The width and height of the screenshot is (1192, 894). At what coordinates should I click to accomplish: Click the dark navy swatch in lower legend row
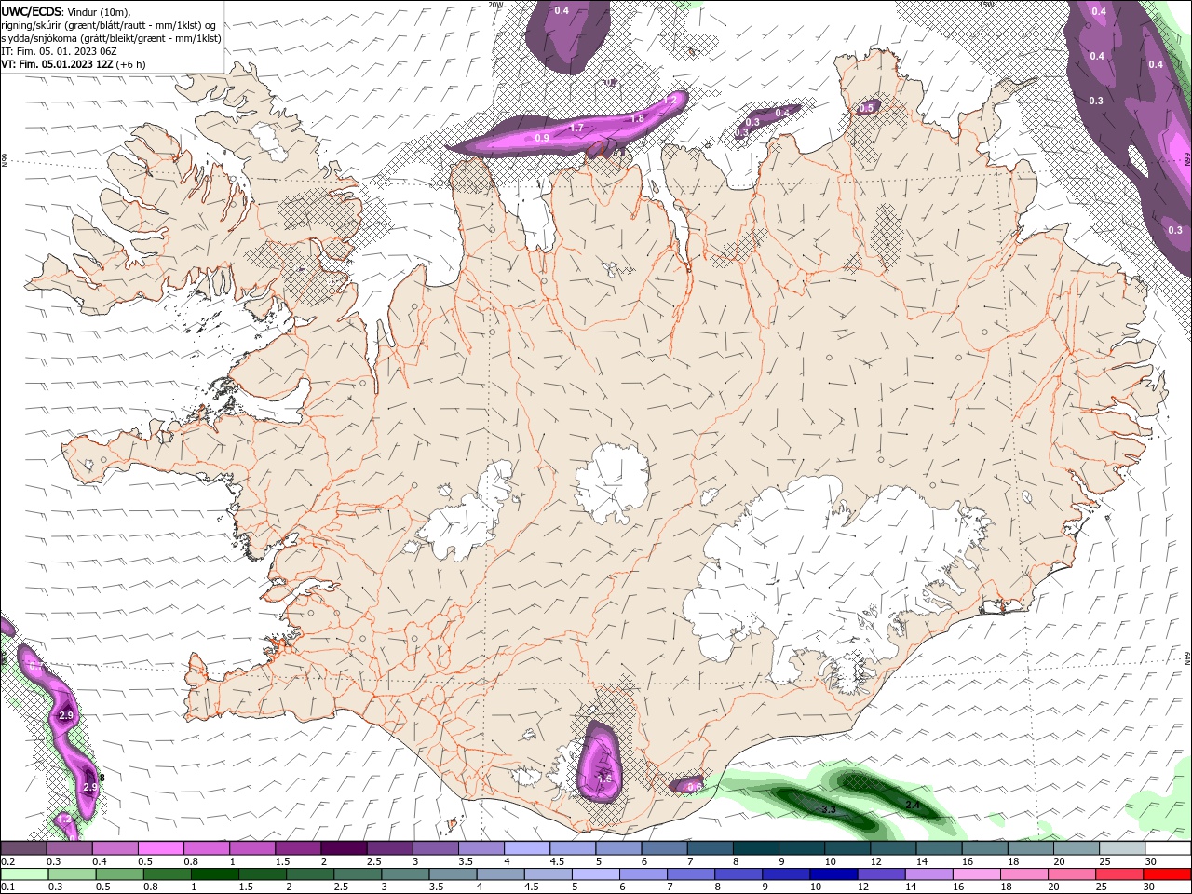(833, 874)
